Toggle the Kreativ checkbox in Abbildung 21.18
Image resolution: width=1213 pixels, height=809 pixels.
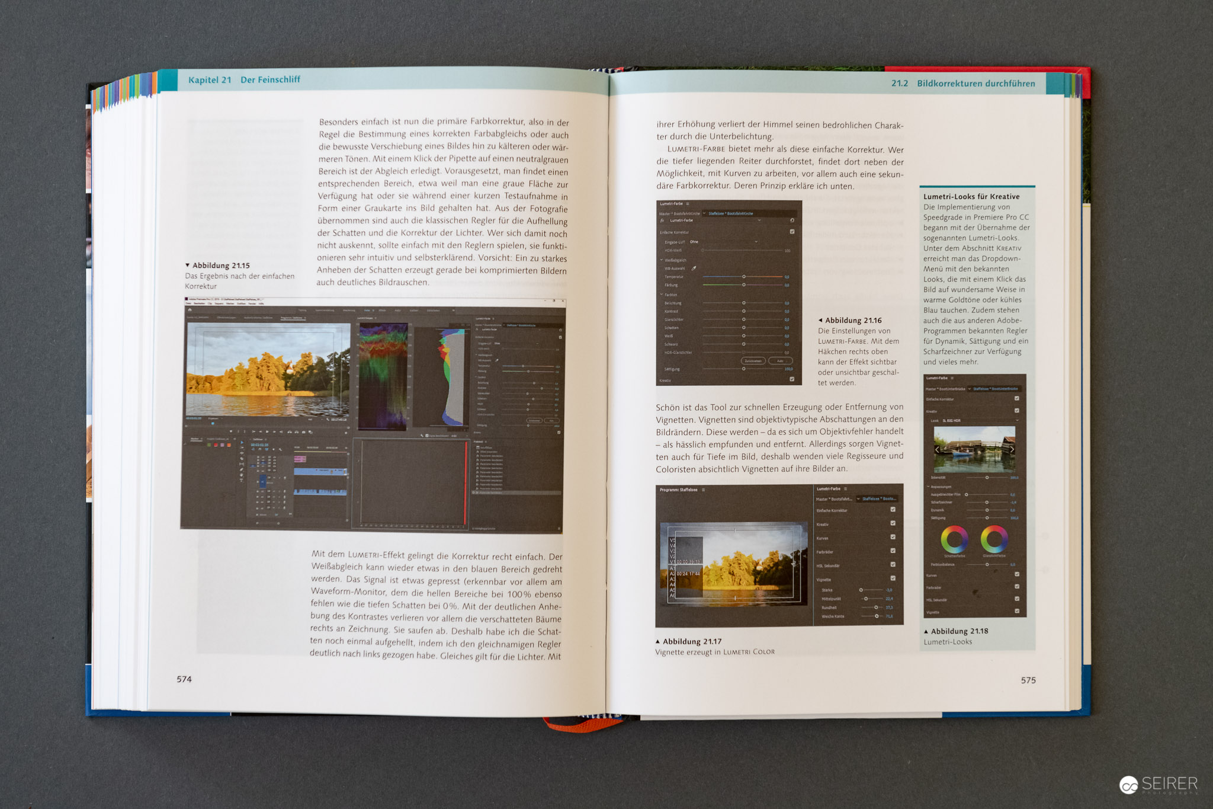pyautogui.click(x=1017, y=410)
